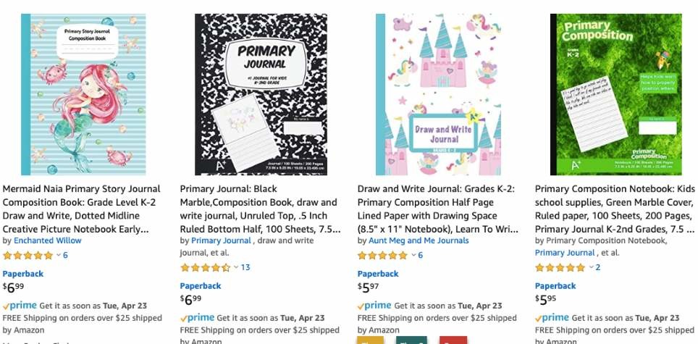Viewport: 698px width, 344px height.
Task: Expand rating chevron beside 2 reviews
Action: click(x=592, y=267)
